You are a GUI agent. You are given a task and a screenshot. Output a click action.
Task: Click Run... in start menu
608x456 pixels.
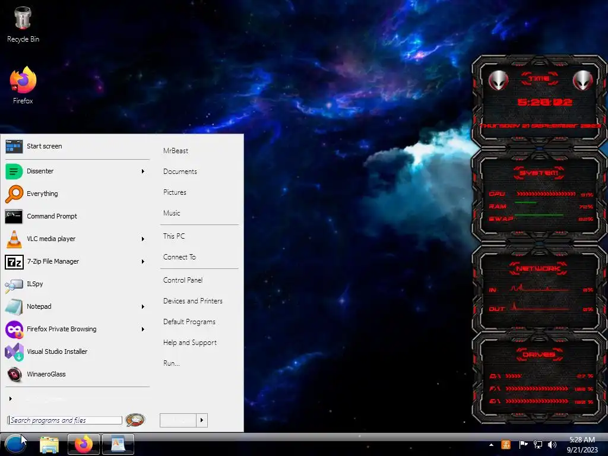click(x=172, y=363)
